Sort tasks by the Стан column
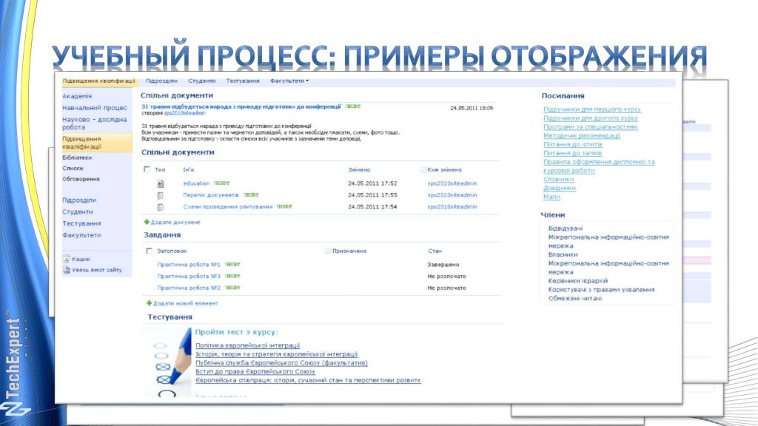758x426 pixels. (x=435, y=251)
